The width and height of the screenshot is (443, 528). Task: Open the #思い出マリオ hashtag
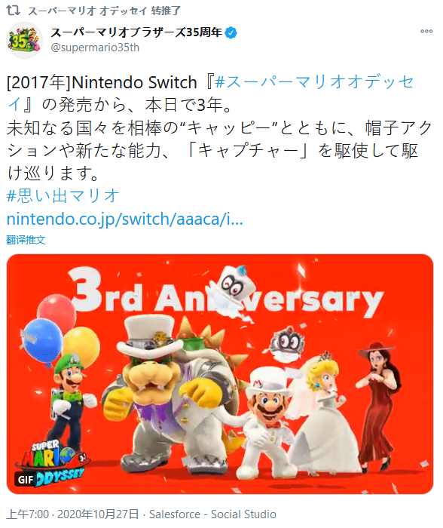pyautogui.click(x=63, y=195)
